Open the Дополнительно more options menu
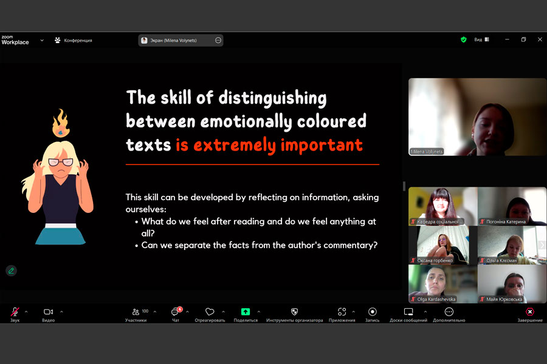Viewport: 547px width, 364px height. click(x=449, y=312)
